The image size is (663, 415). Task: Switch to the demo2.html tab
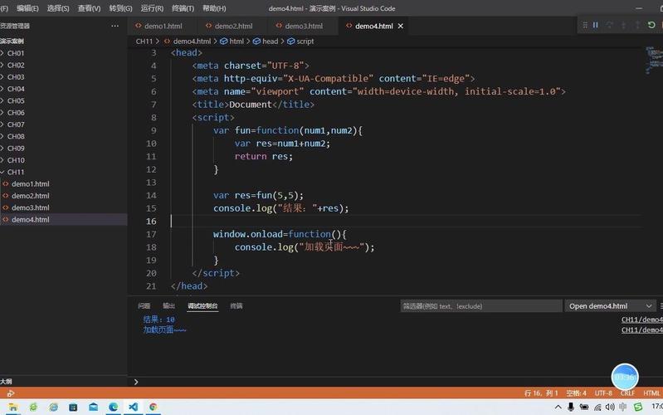point(233,26)
